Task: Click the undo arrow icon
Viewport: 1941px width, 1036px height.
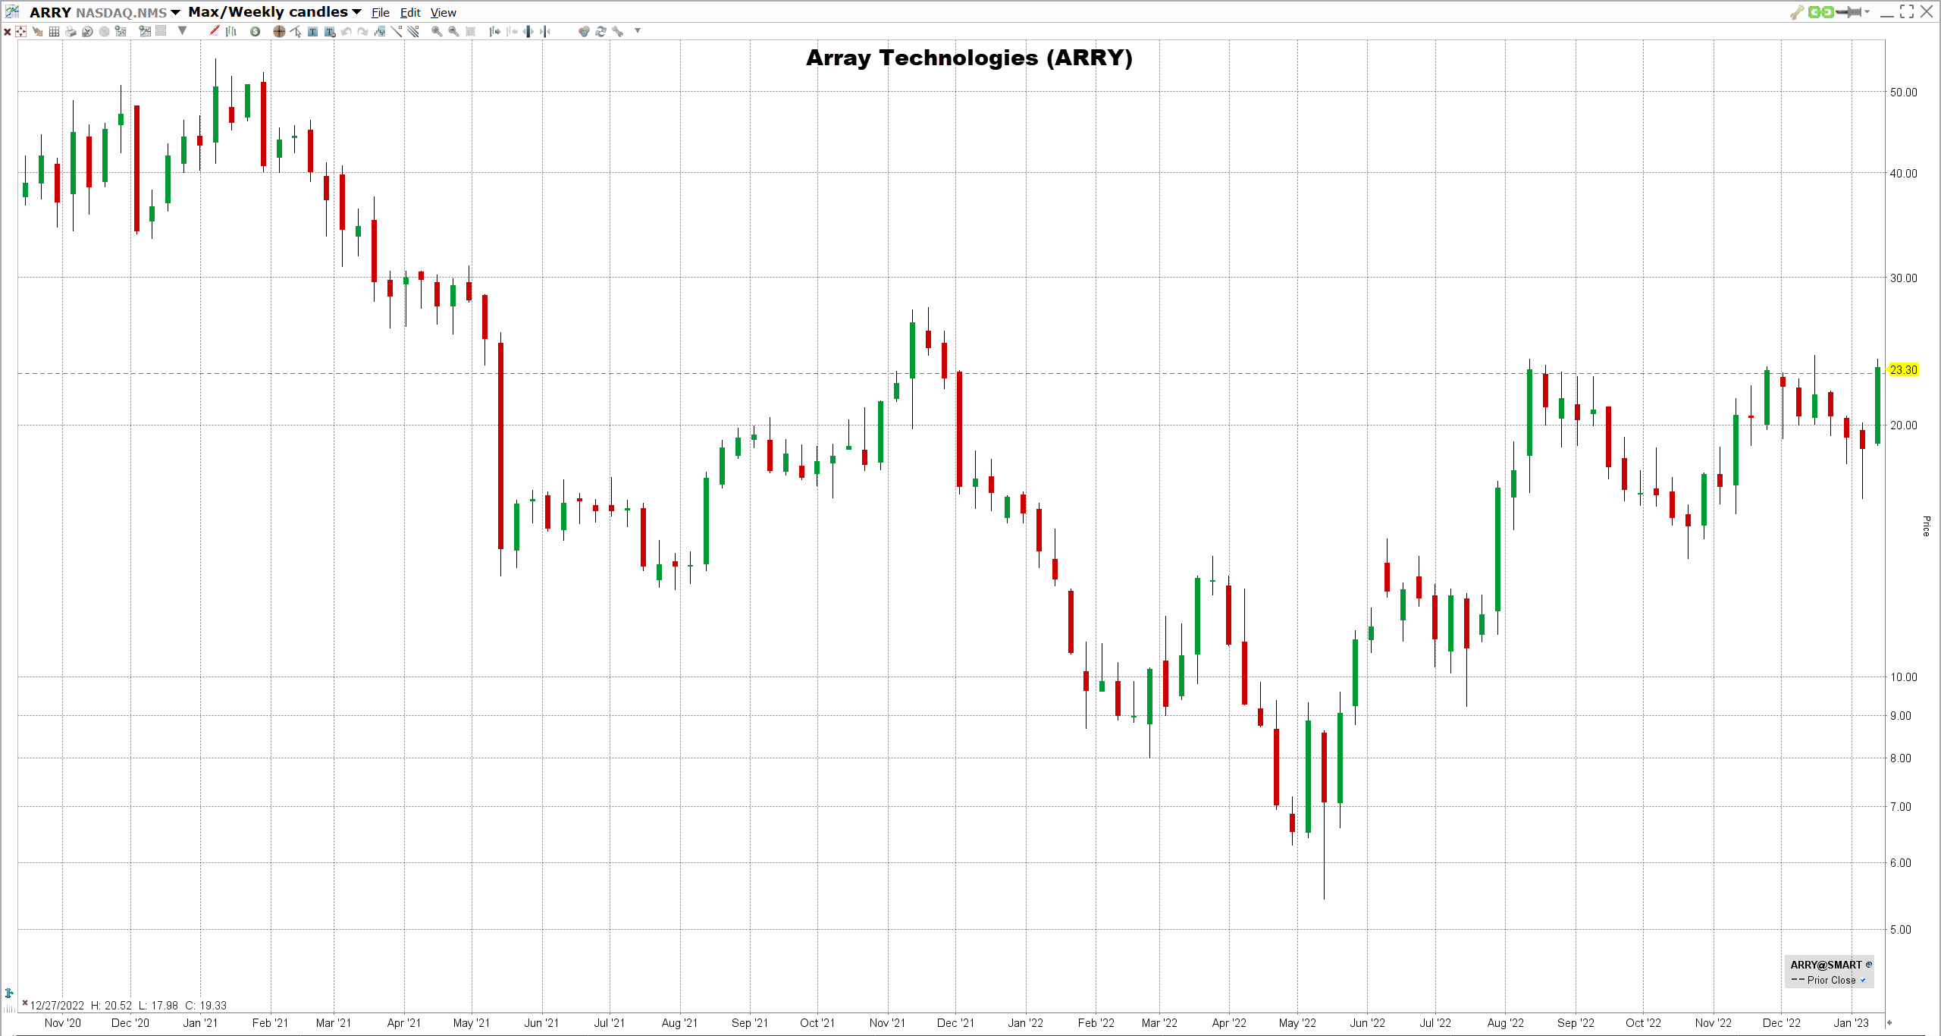Action: pos(346,31)
